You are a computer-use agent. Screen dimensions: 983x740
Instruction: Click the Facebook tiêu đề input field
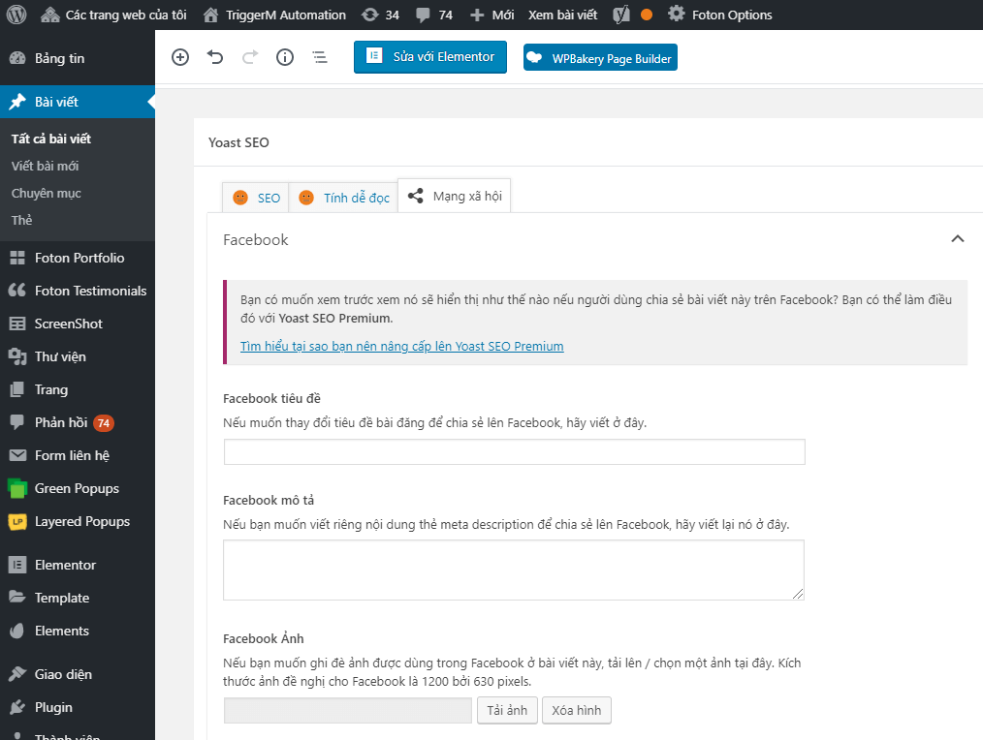(x=514, y=452)
